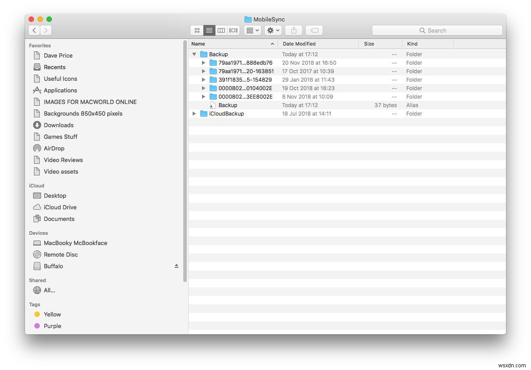Switch to icon view
This screenshot has height=370, width=531.
(197, 30)
